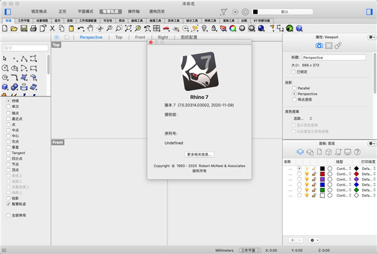Screen dimensions: 377x254
Task: Switch to the Front viewport tab
Action: pyautogui.click(x=140, y=38)
